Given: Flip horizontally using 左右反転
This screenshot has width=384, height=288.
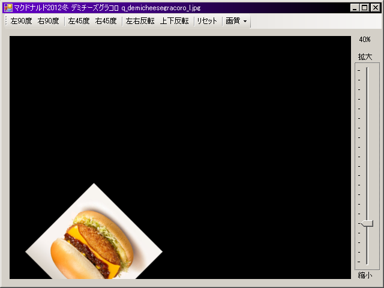Looking at the screenshot, I should (140, 21).
